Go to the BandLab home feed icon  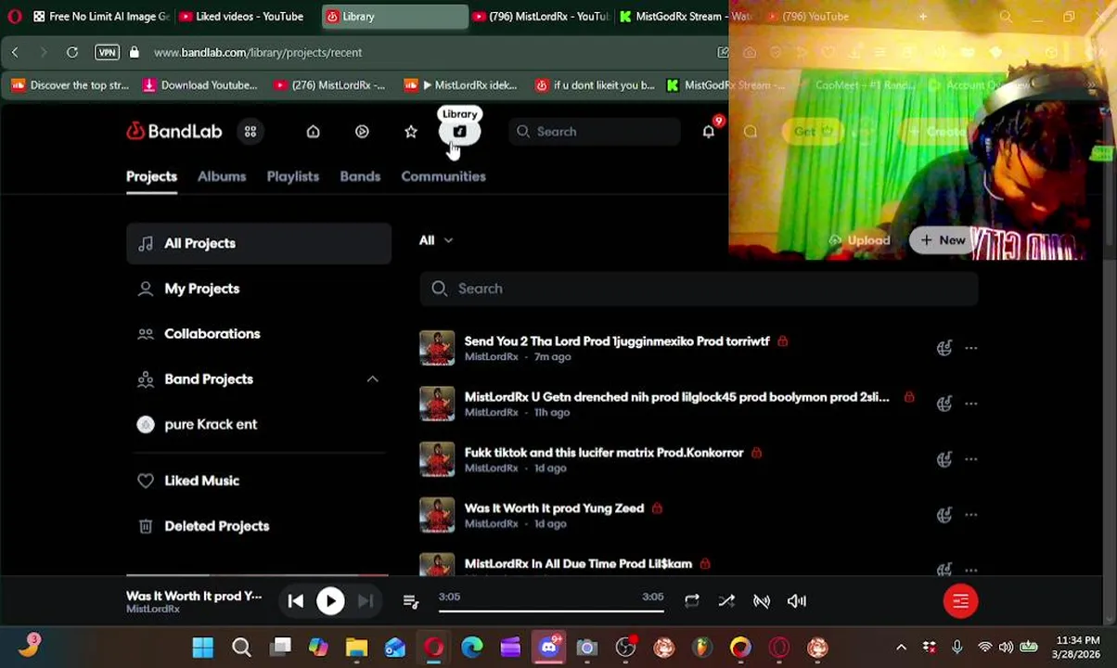[313, 132]
